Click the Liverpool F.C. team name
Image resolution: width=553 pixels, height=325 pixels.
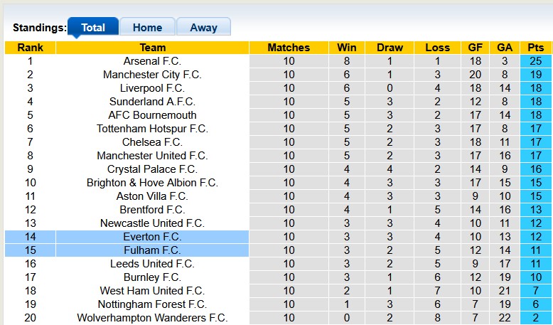click(x=152, y=88)
